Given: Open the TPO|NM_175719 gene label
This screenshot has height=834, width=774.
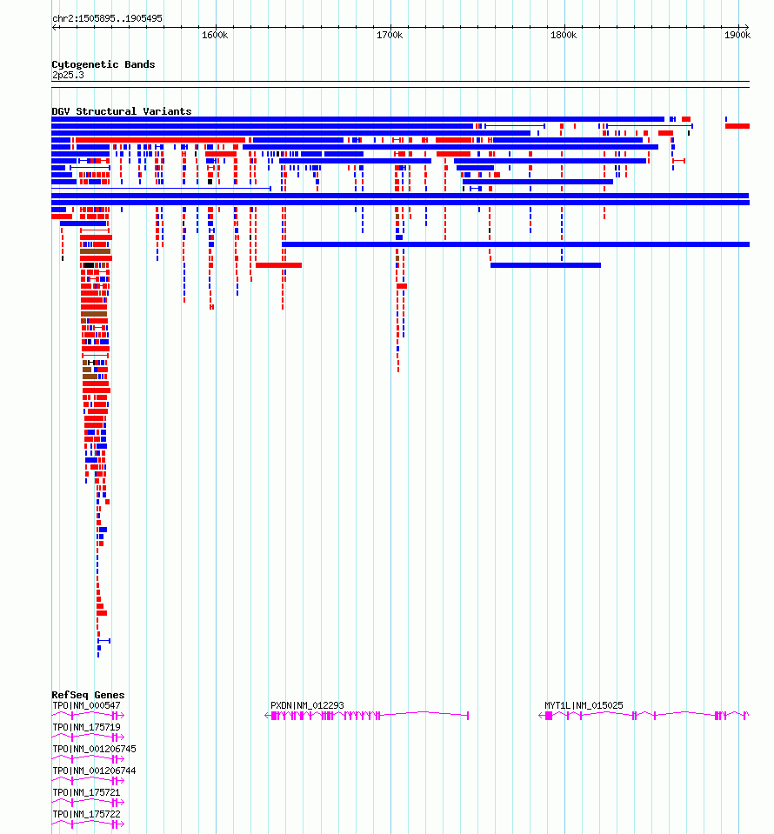Looking at the screenshot, I should 86,727.
